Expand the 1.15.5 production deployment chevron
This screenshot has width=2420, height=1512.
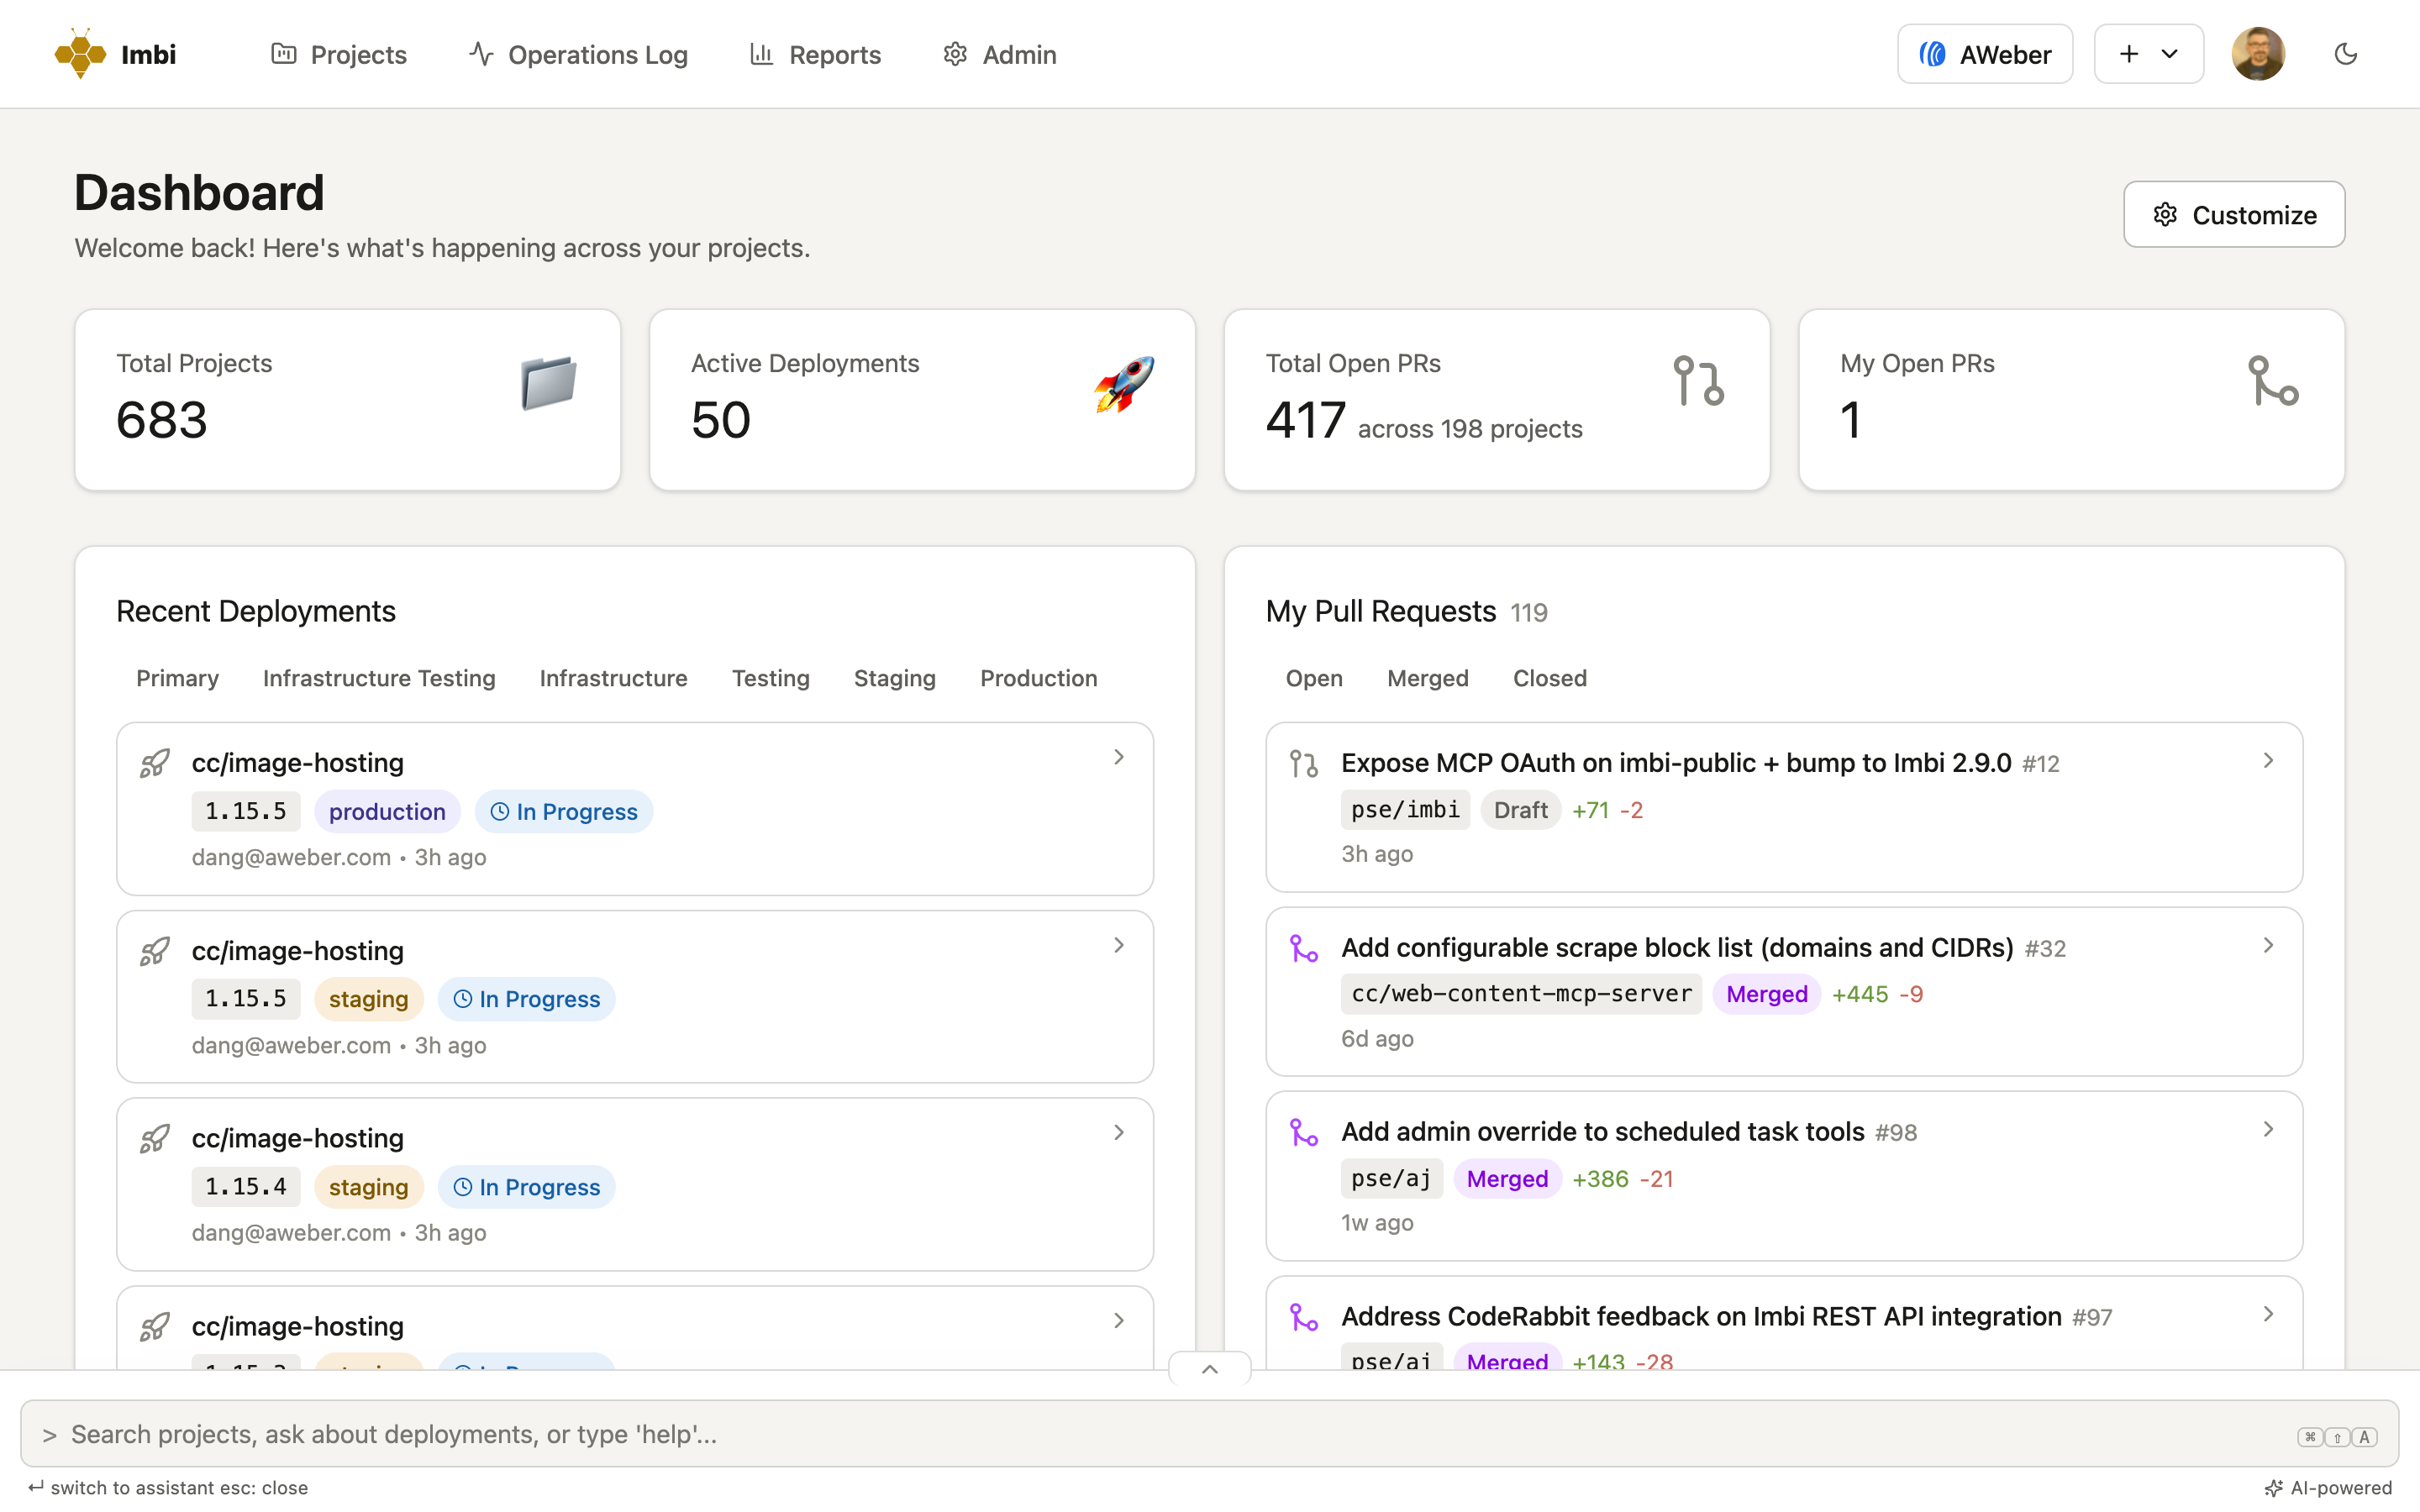coord(1119,757)
